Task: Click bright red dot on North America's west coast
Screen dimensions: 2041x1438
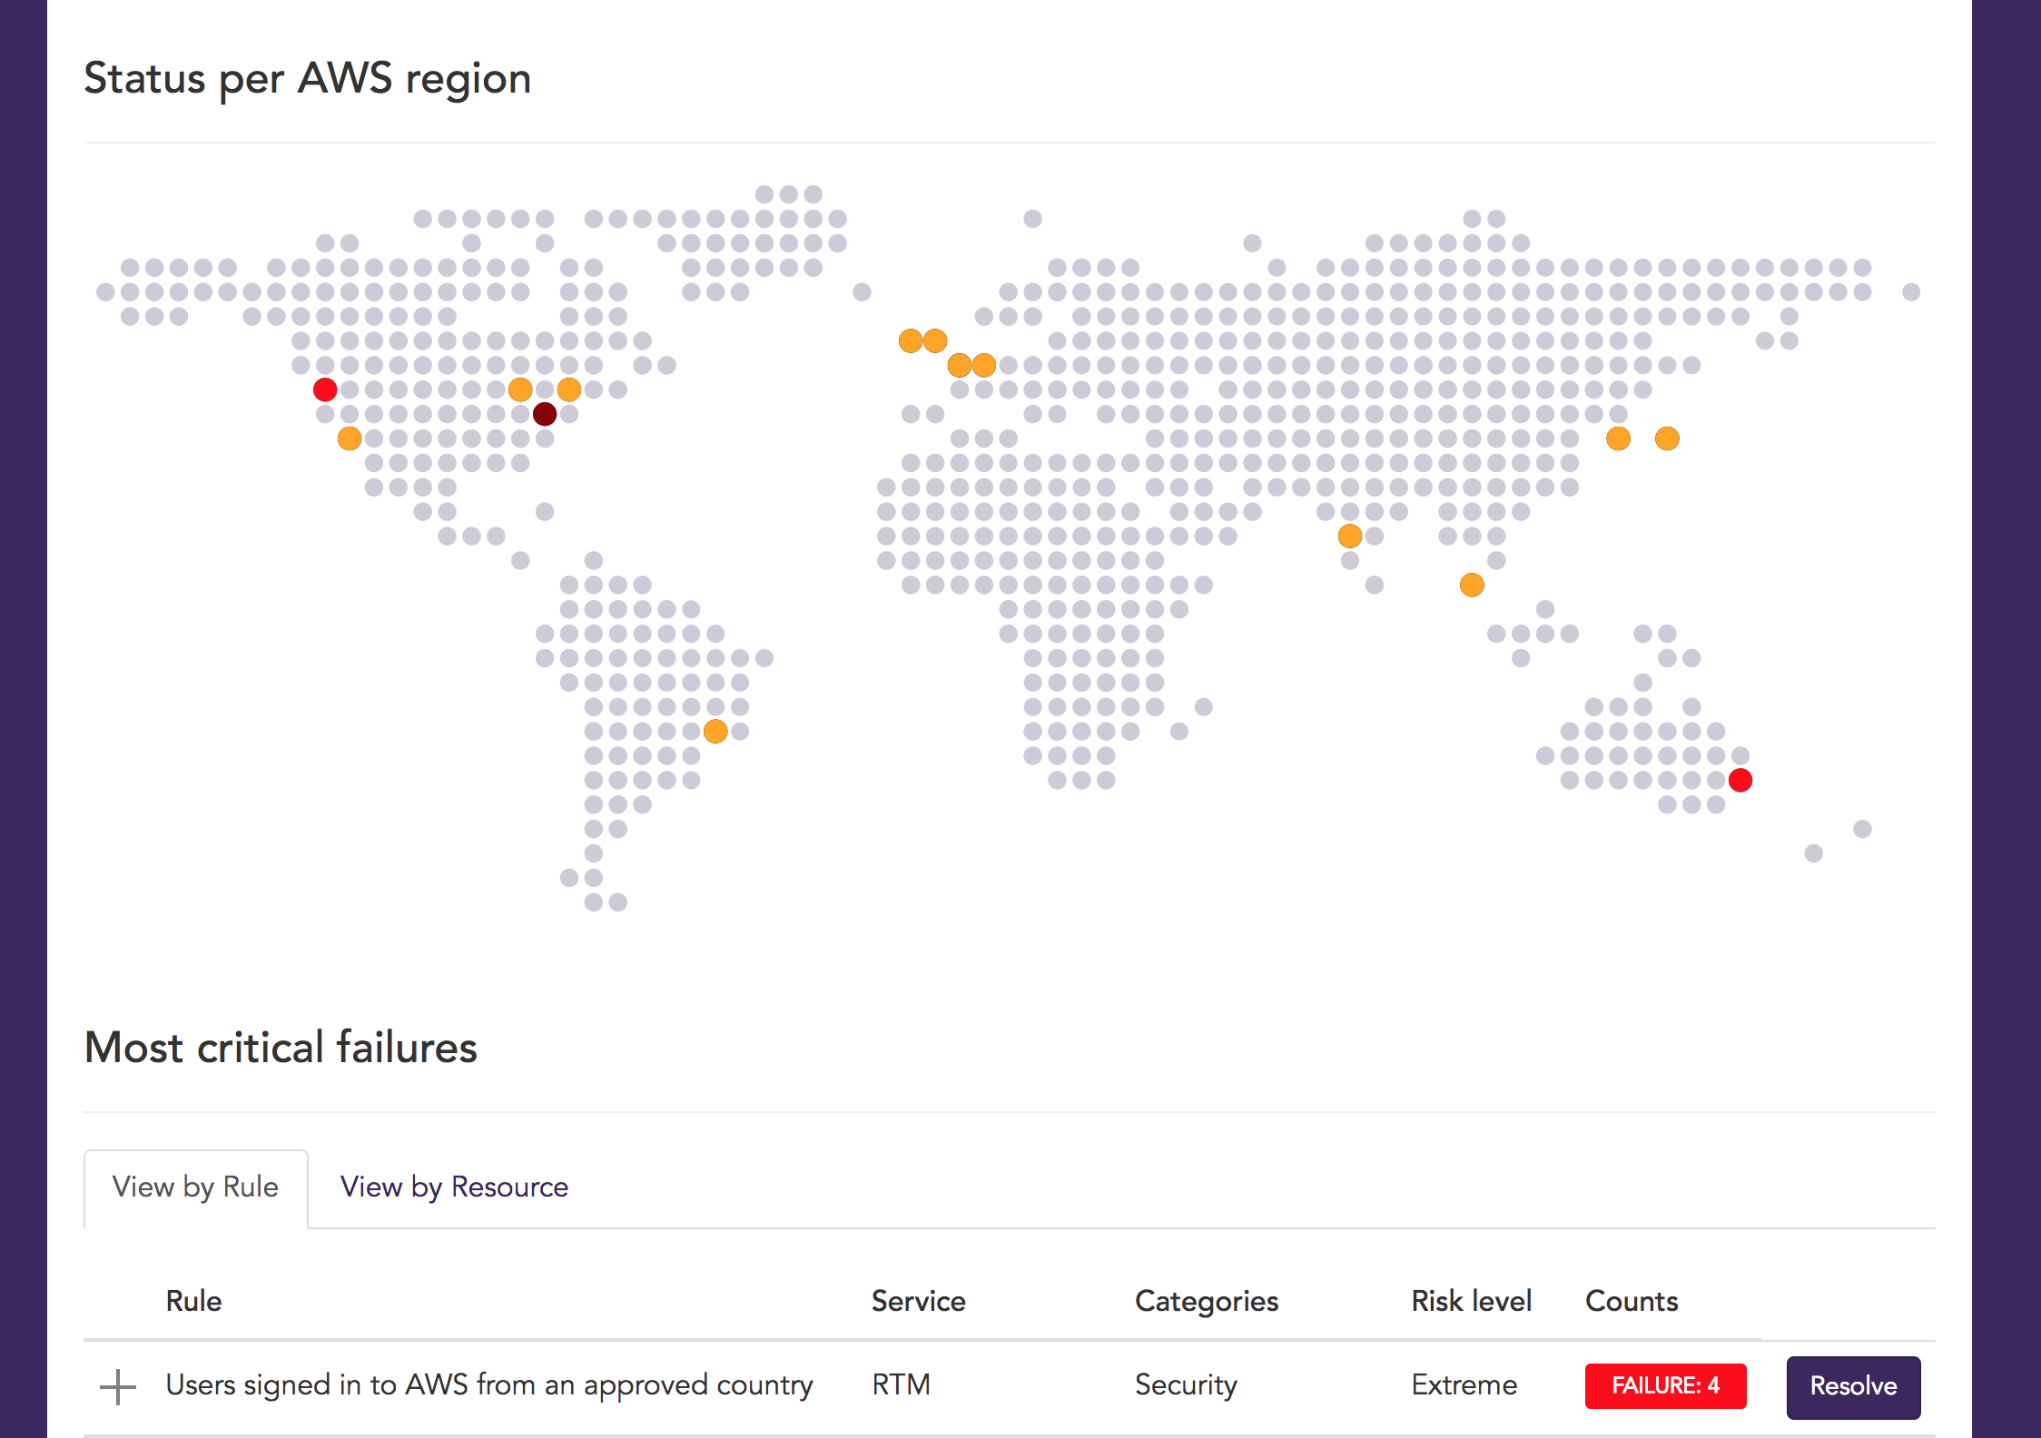Action: [325, 390]
